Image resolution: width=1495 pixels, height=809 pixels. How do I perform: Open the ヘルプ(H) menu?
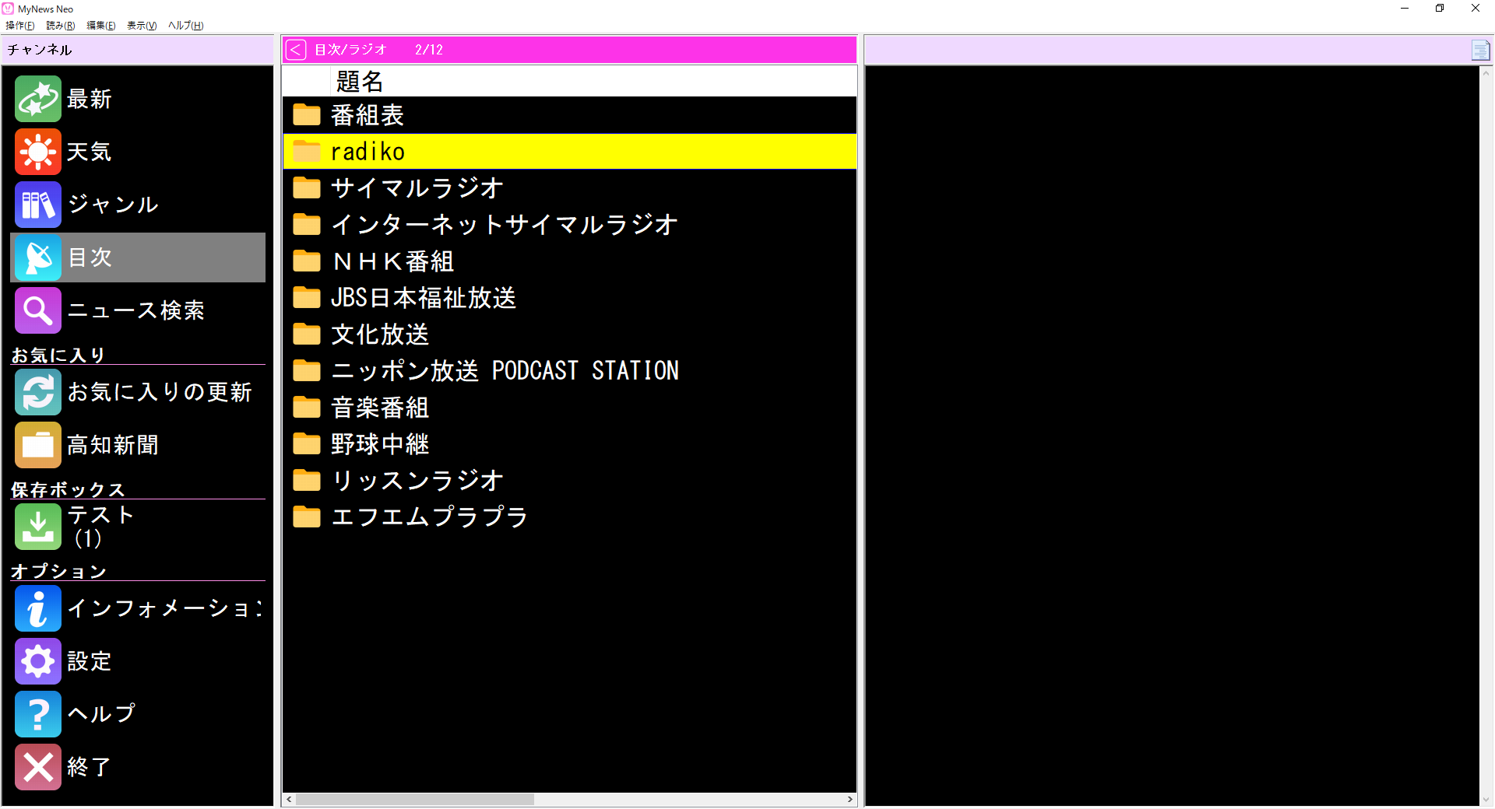click(x=184, y=25)
